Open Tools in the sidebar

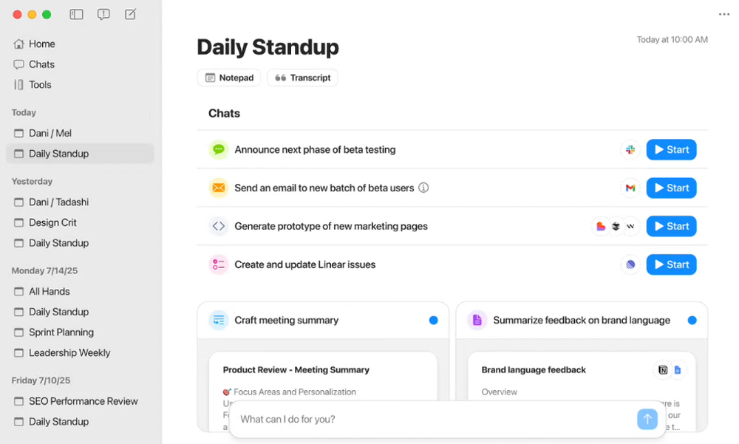pos(40,85)
